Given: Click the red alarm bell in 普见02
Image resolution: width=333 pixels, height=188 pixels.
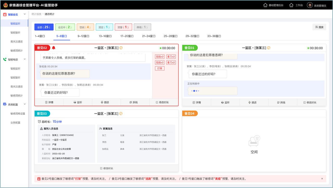Looking at the screenshot, I should [54, 48].
